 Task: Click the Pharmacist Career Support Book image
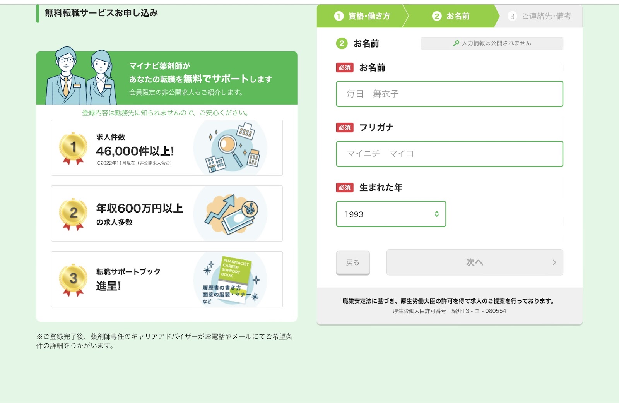click(231, 280)
